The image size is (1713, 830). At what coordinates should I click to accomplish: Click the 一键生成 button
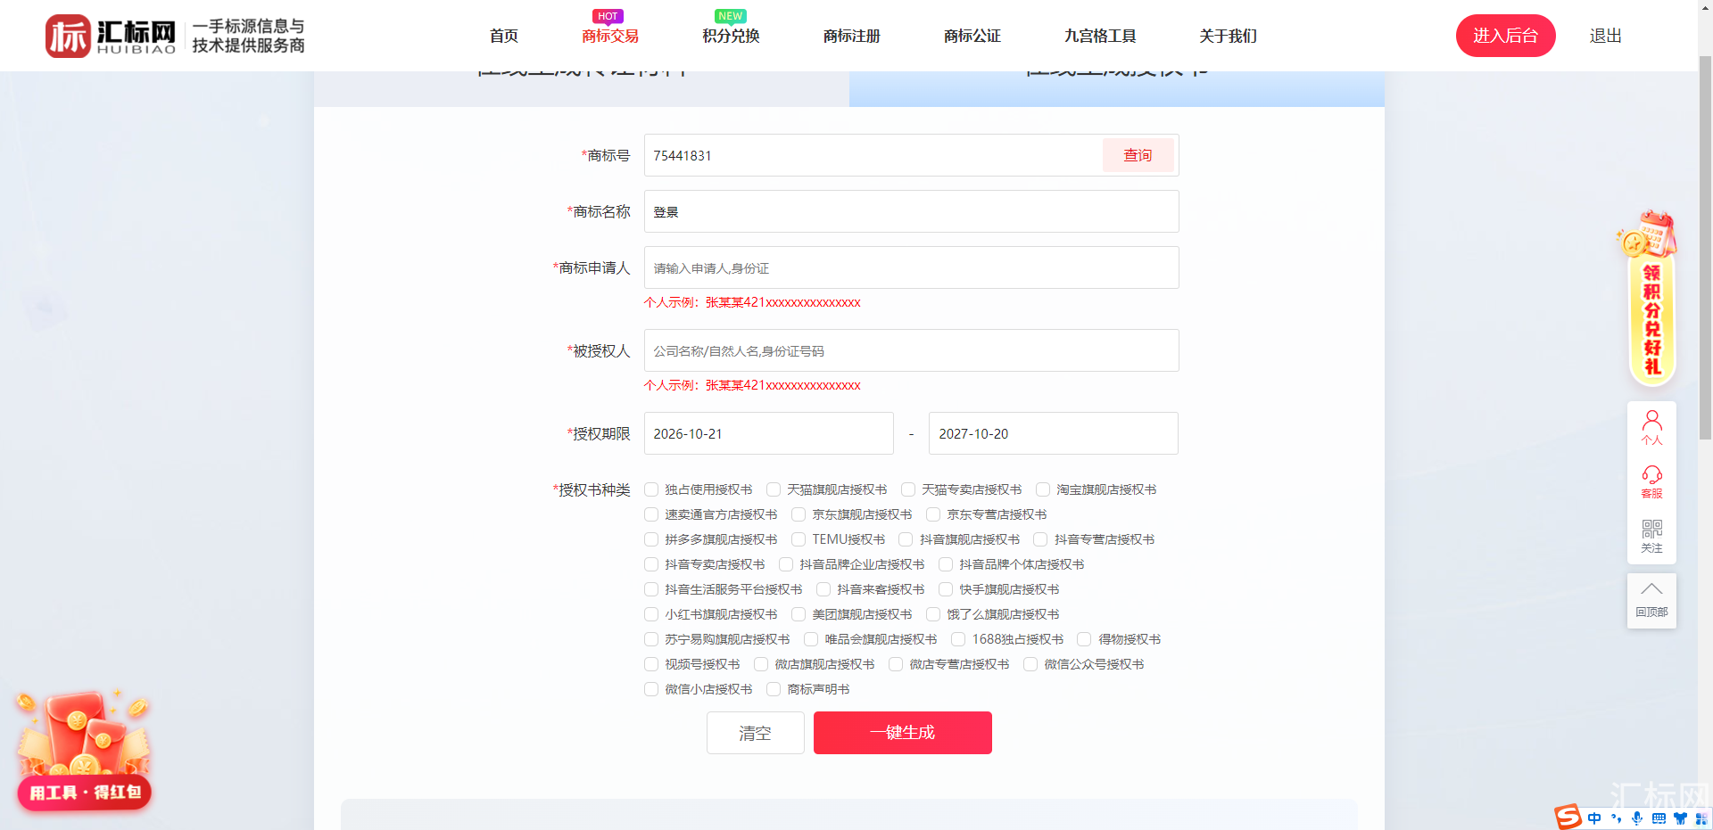(x=903, y=733)
